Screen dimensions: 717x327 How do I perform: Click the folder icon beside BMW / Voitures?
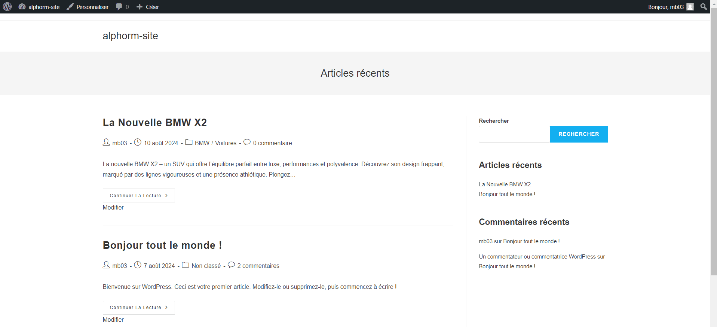point(189,142)
